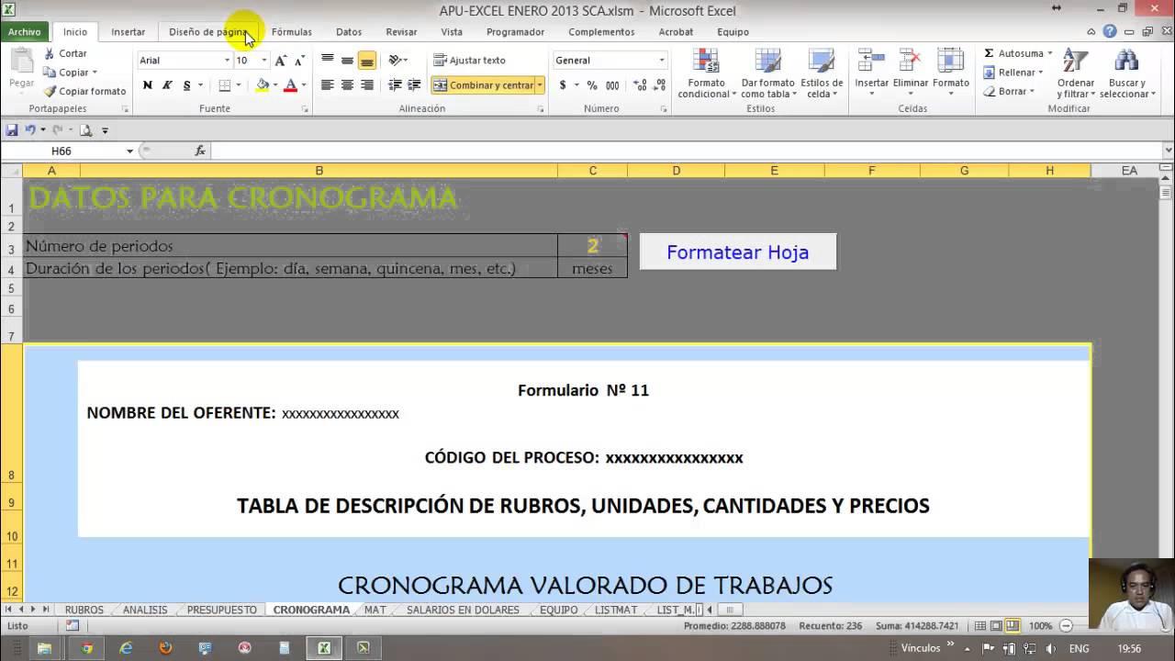This screenshot has height=661, width=1175.
Task: Save the workbook from quick access toolbar
Action: [12, 130]
